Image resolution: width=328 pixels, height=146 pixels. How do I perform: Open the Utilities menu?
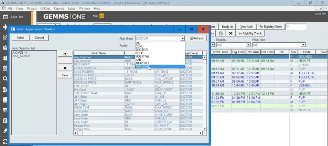pos(45,9)
